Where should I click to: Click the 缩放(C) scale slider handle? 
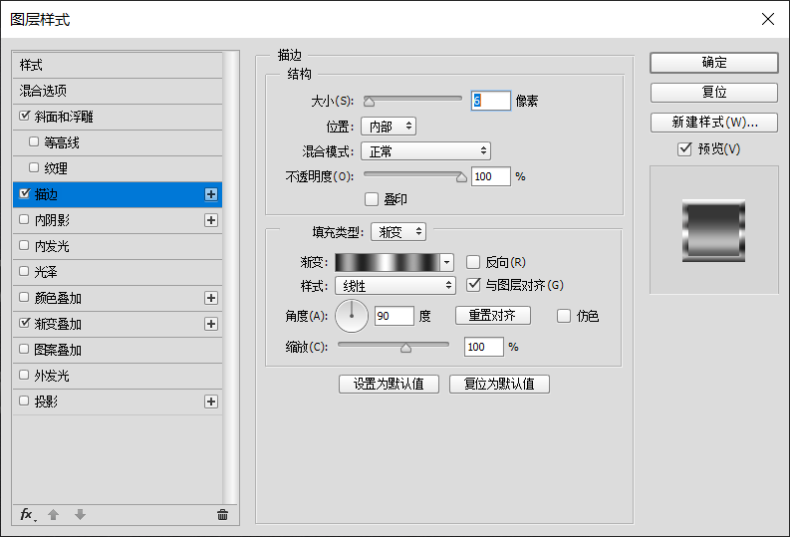405,348
